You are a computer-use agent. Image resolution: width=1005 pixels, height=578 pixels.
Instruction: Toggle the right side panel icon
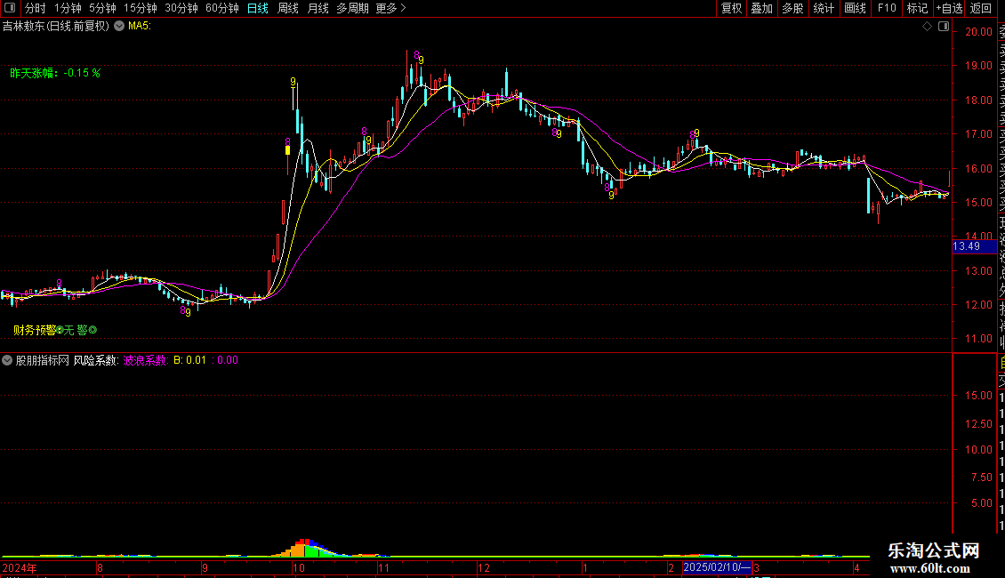click(x=944, y=27)
